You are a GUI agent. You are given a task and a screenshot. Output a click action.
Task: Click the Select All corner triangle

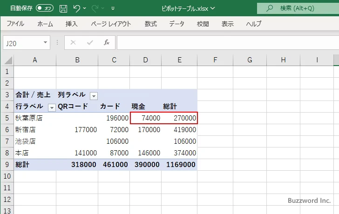(x=8, y=60)
